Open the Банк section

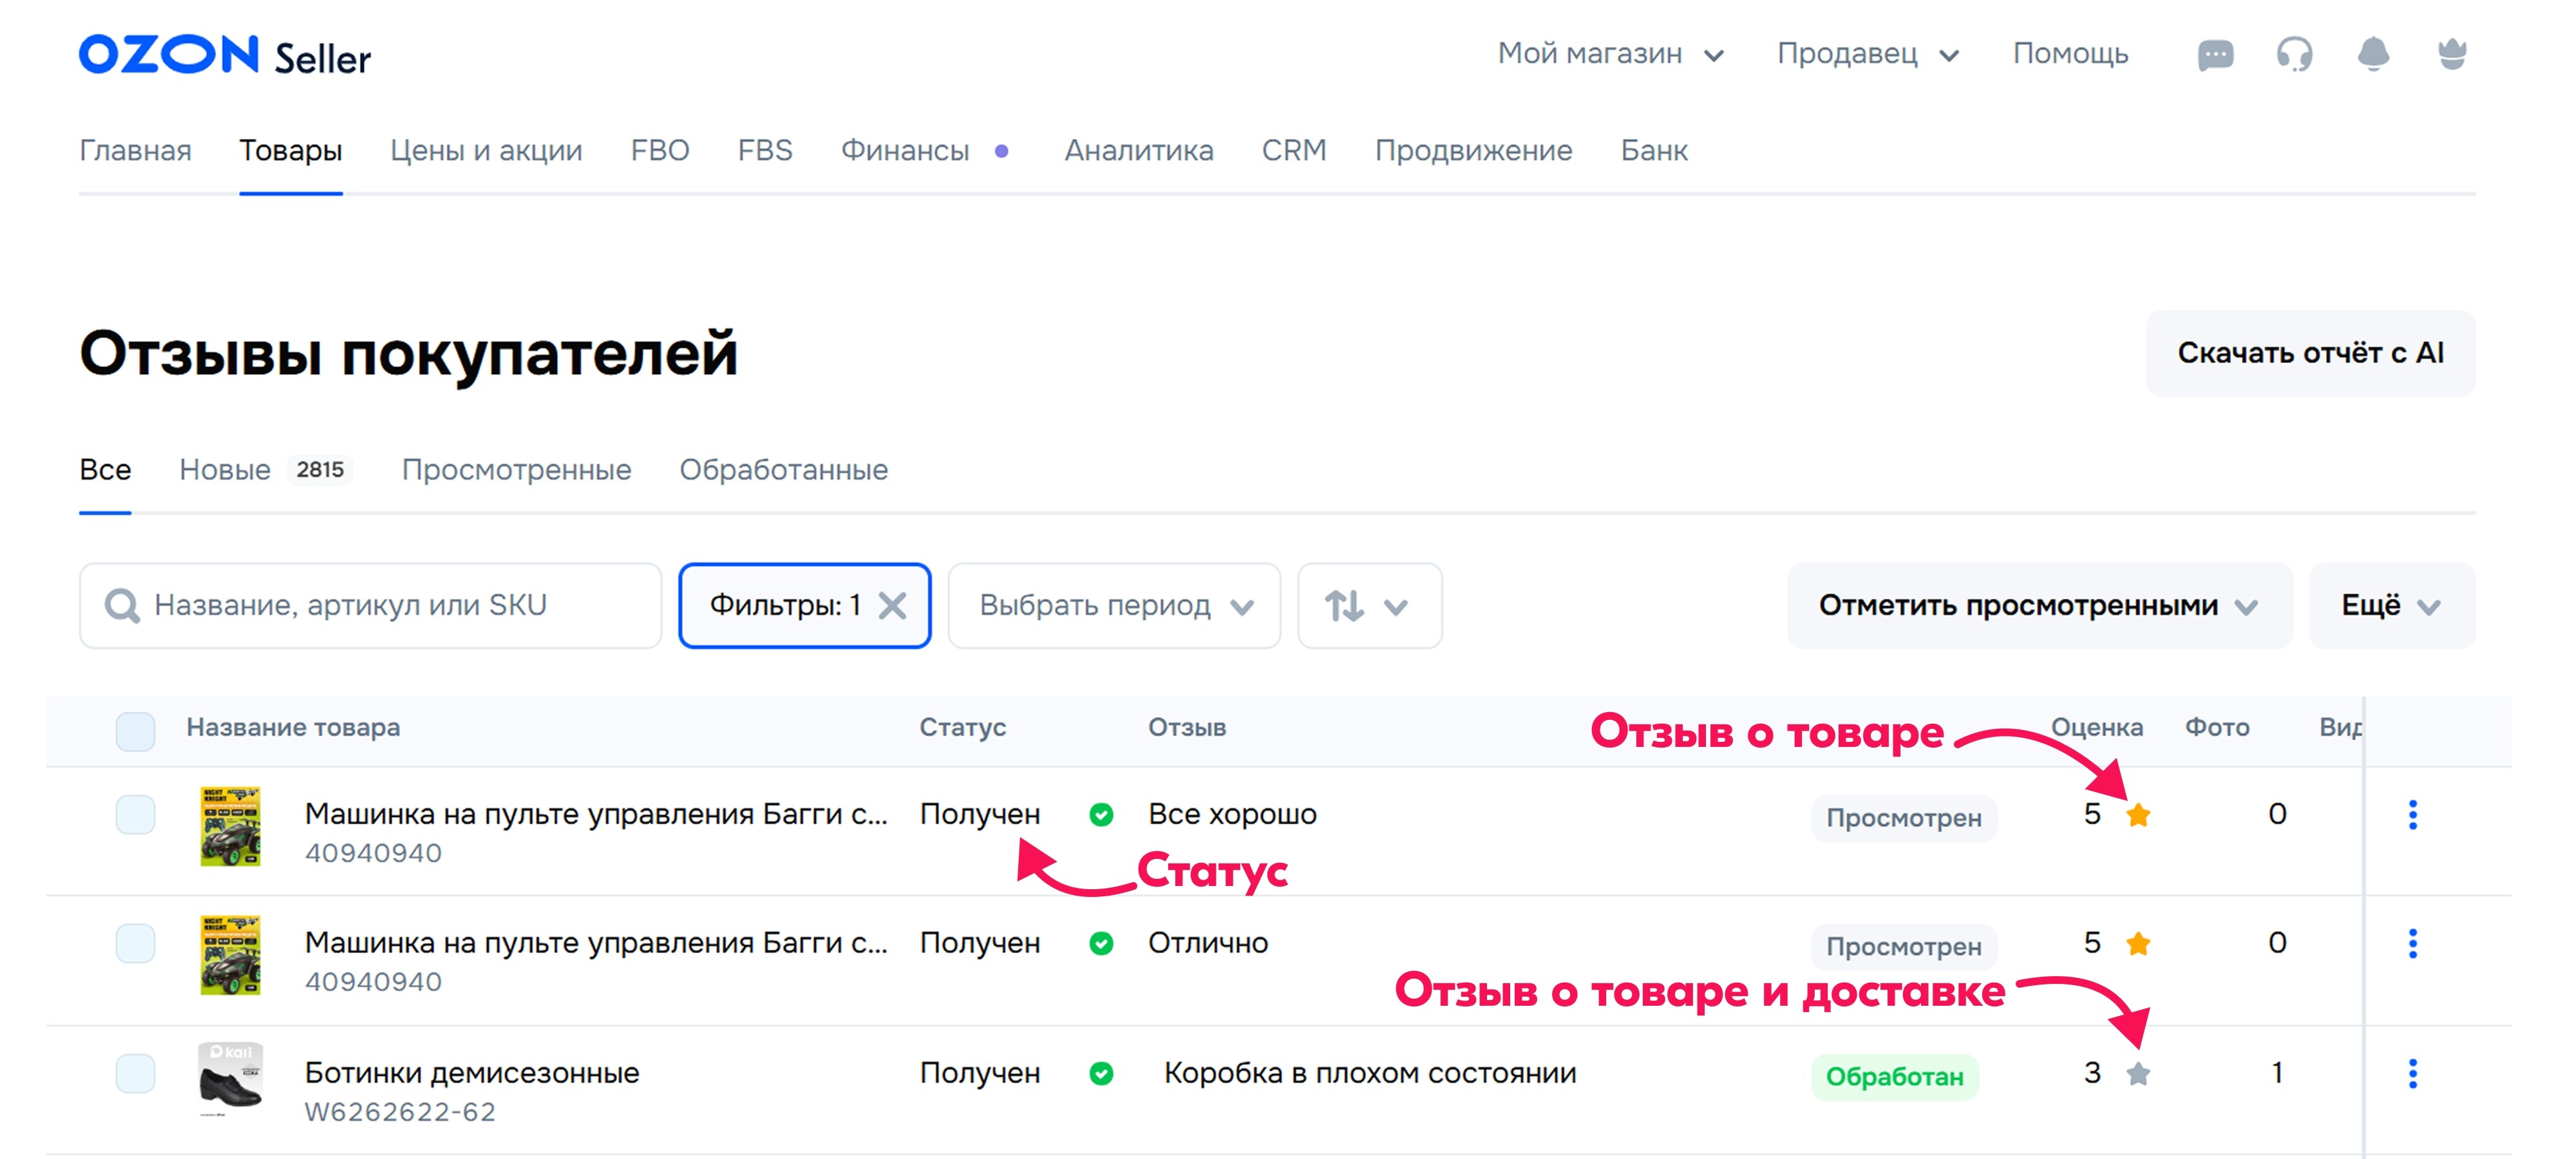pyautogui.click(x=1654, y=150)
